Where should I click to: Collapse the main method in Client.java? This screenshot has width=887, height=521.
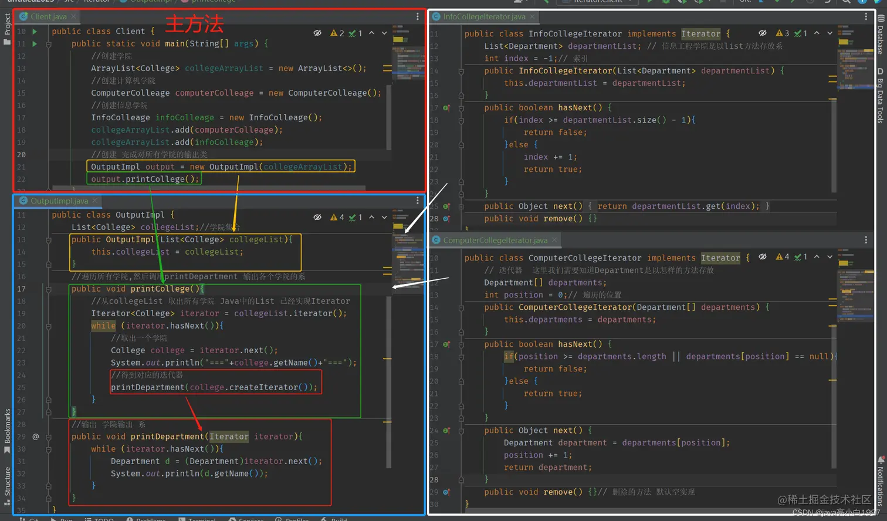coord(49,44)
